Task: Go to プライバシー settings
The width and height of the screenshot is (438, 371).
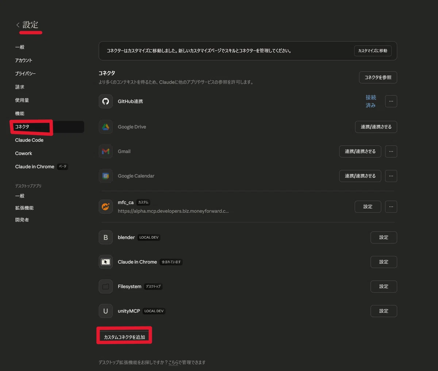Action: tap(25, 73)
